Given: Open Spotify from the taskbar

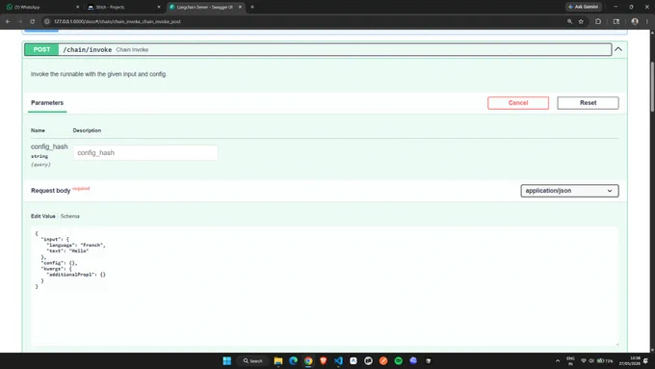Looking at the screenshot, I should pos(399,360).
